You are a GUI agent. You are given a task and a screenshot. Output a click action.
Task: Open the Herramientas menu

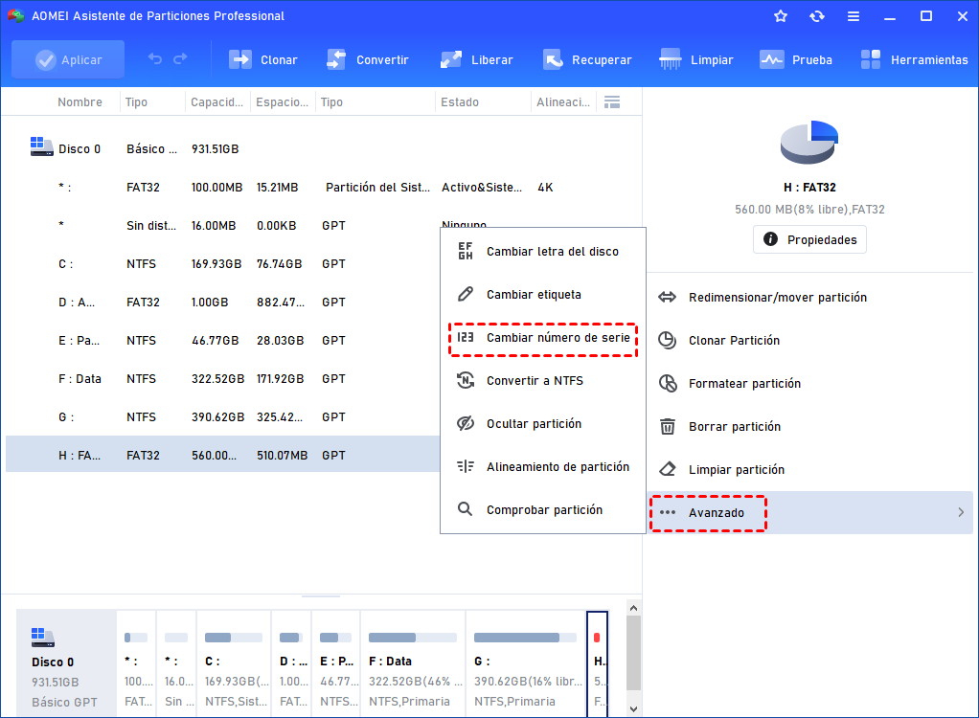coord(914,60)
